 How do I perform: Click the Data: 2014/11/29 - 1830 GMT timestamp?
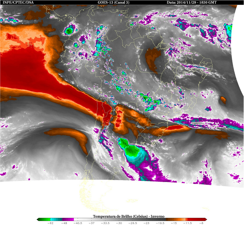tap(192, 3)
